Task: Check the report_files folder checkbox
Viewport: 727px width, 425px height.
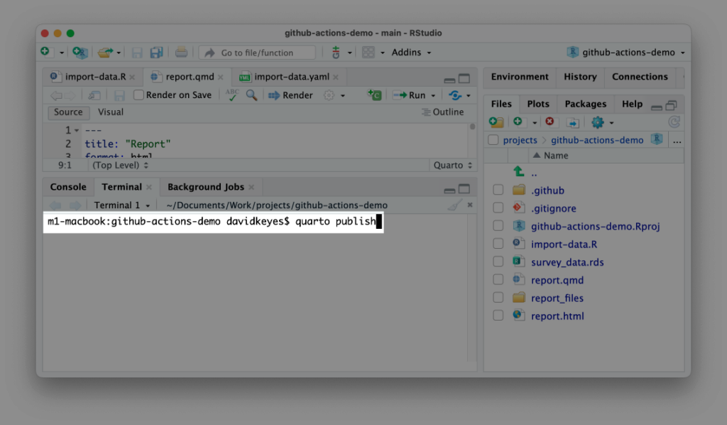Action: pos(498,297)
